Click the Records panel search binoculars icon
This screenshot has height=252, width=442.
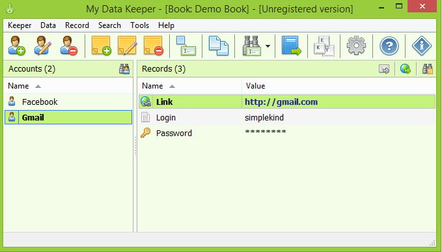[427, 69]
